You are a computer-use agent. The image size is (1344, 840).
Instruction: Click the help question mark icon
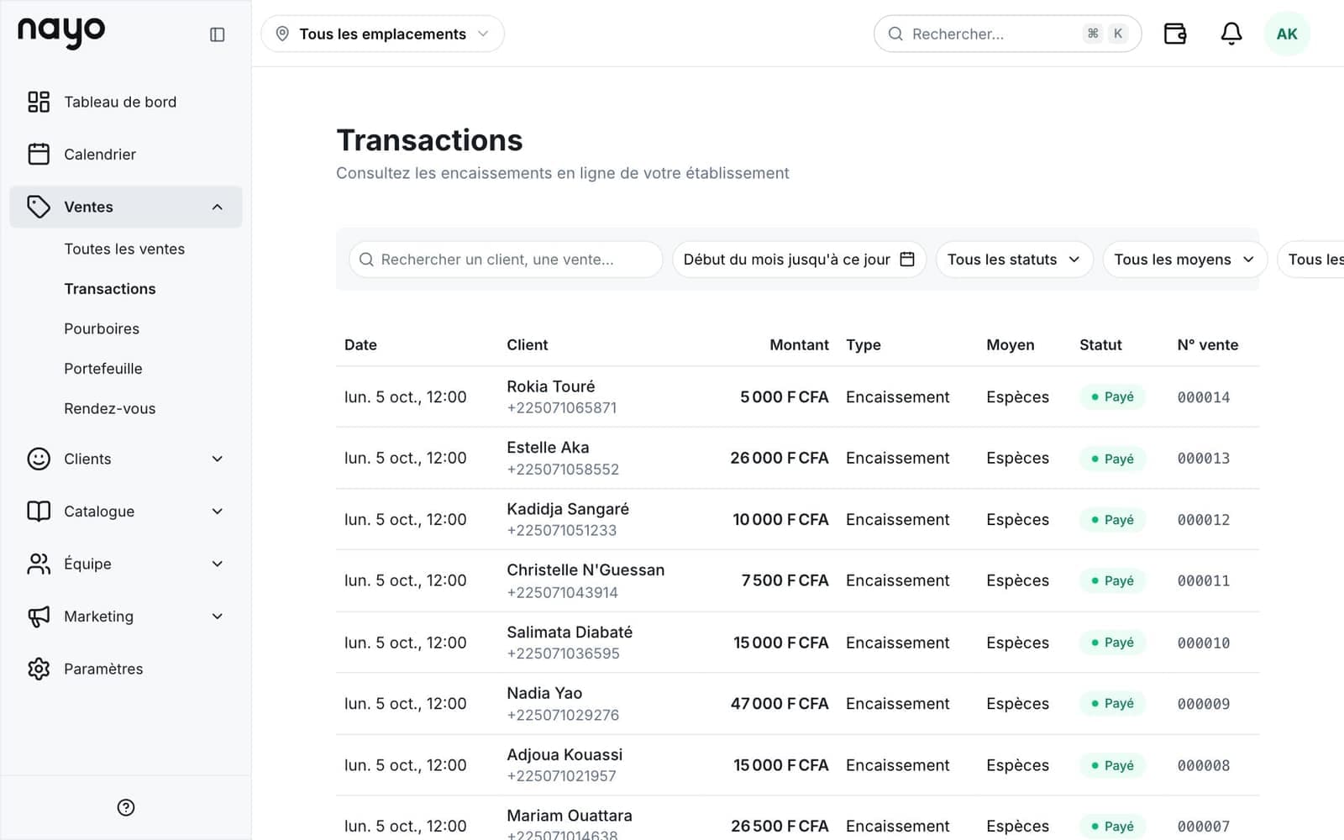[x=126, y=807]
